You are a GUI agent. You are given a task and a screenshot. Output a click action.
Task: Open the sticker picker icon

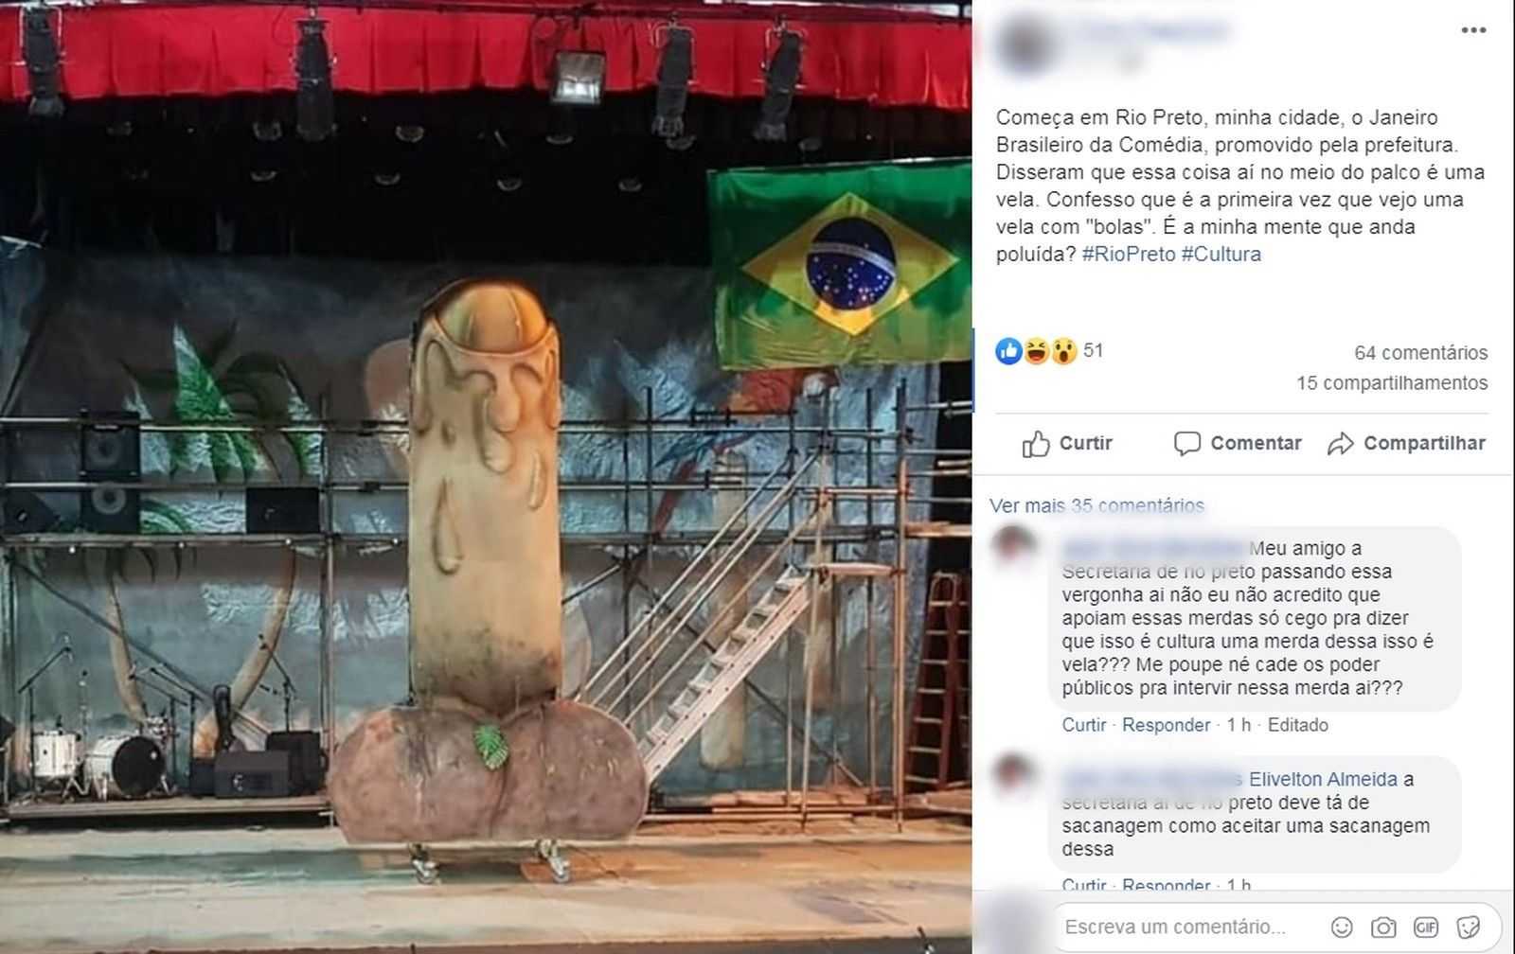[x=1469, y=927]
